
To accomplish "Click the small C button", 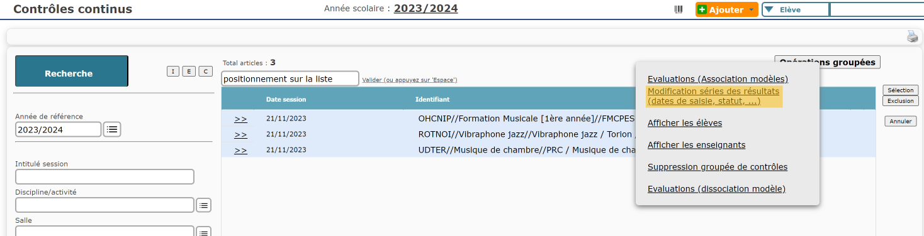I will point(205,72).
